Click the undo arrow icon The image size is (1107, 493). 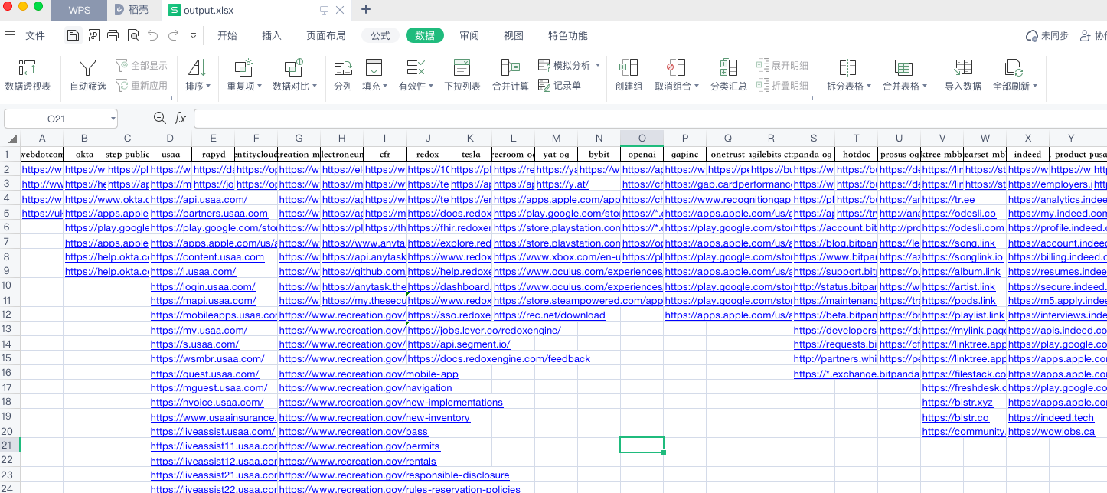(153, 35)
